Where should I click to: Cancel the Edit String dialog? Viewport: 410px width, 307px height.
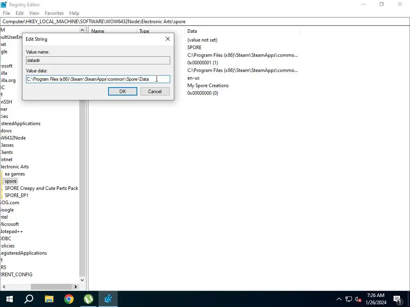[x=155, y=92]
